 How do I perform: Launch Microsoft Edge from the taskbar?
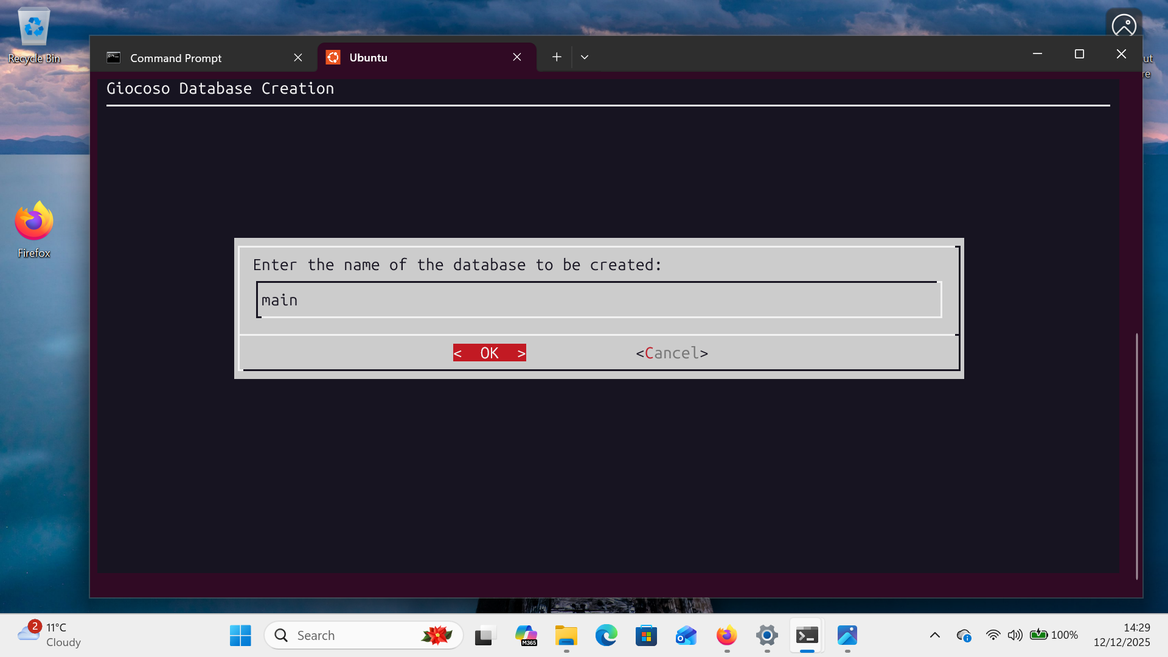pyautogui.click(x=607, y=635)
